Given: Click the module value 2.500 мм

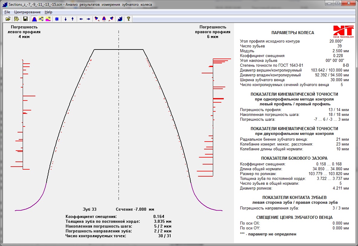Looking at the screenshot, I should coord(341,51).
